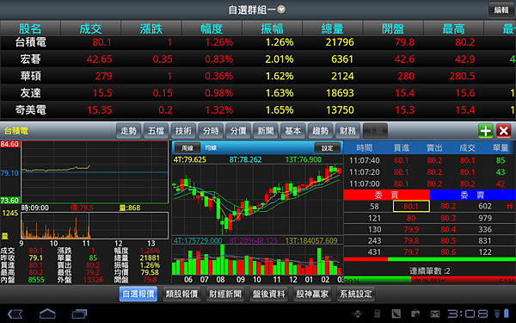Tap the 79.7 bid price level
The image size is (516, 323).
click(x=411, y=252)
